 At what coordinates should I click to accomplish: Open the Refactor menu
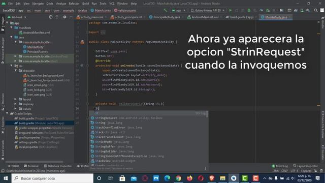click(74, 4)
